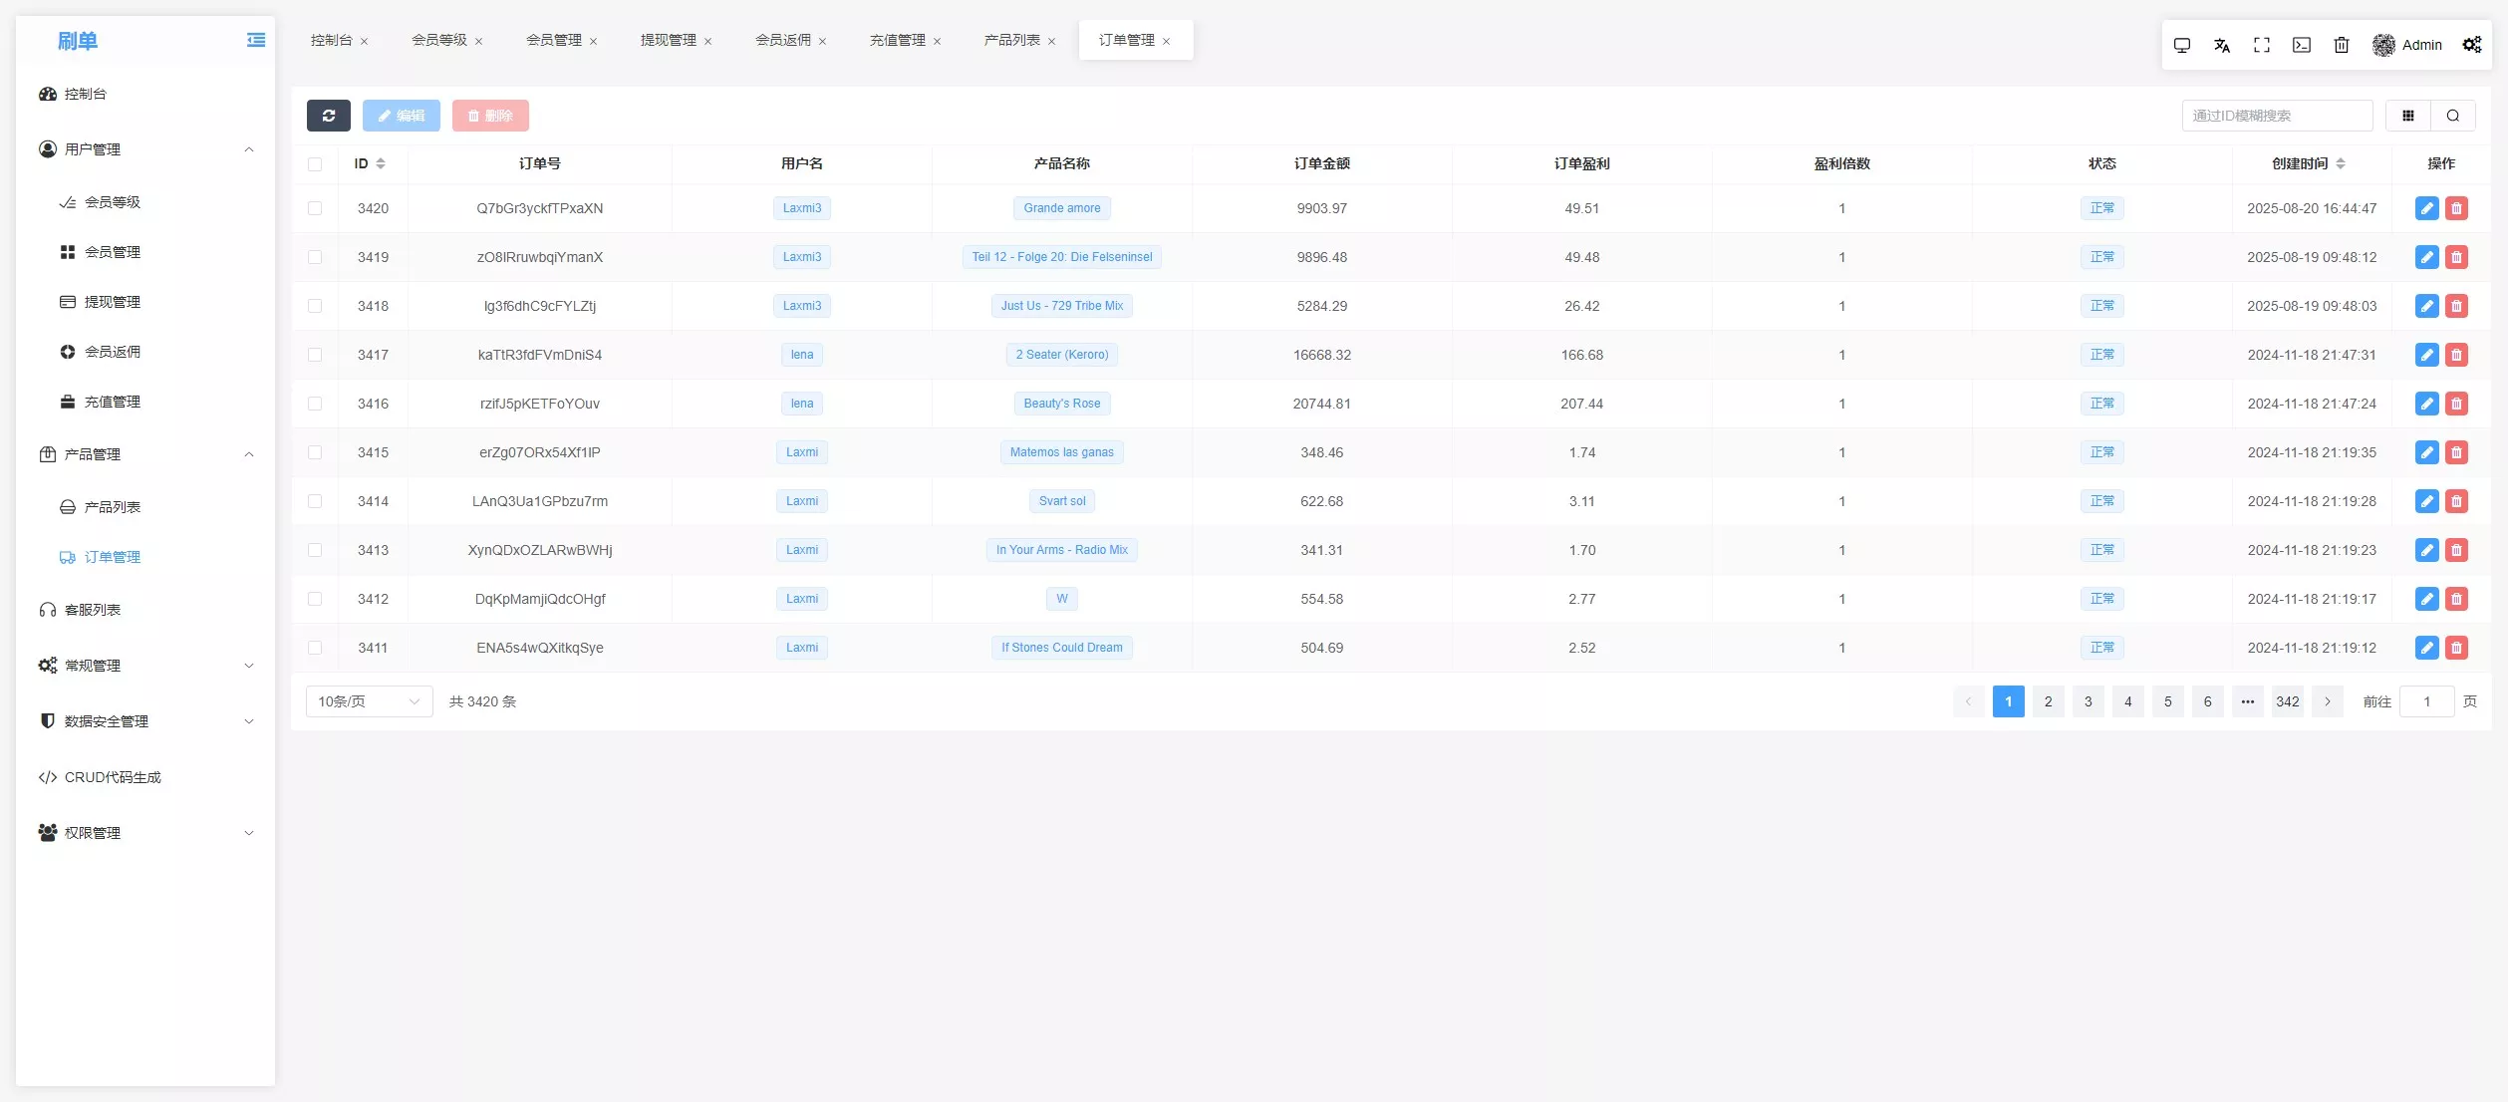Click the trash cache-clear icon in header
This screenshot has height=1102, width=2508.
2342,45
